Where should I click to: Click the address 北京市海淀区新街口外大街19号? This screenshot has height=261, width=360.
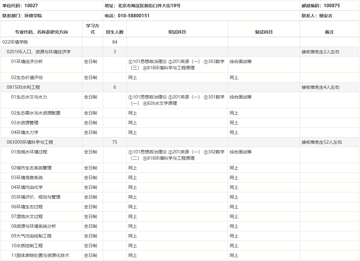[143, 6]
